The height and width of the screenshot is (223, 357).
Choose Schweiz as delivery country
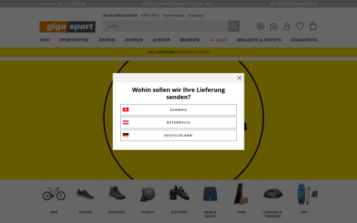(178, 109)
